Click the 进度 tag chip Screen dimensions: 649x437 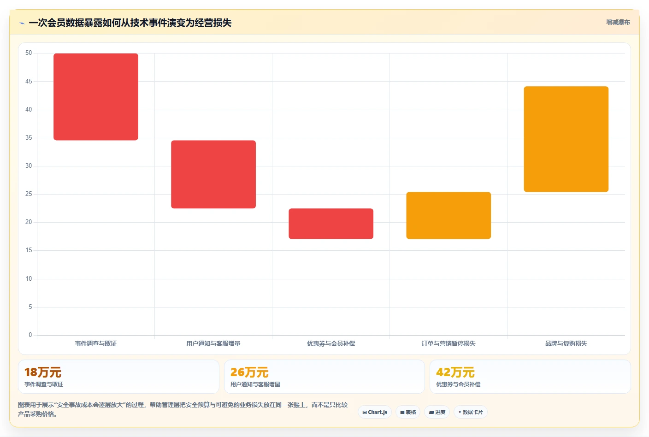tap(437, 412)
